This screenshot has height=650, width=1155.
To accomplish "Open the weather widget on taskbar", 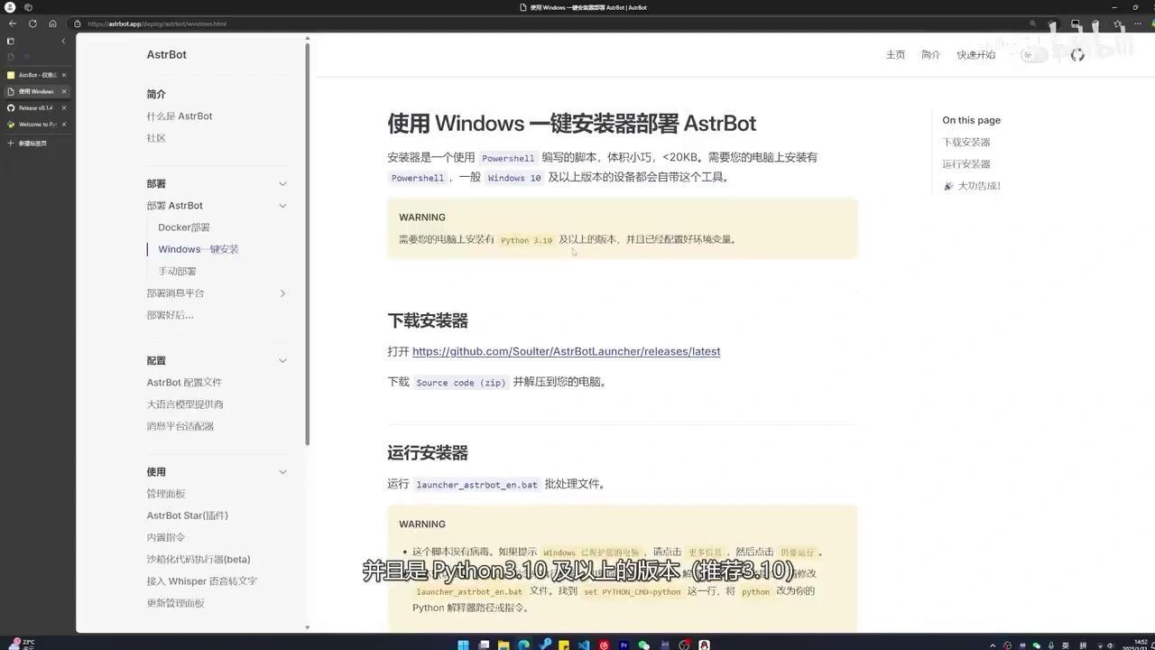I will (22, 644).
